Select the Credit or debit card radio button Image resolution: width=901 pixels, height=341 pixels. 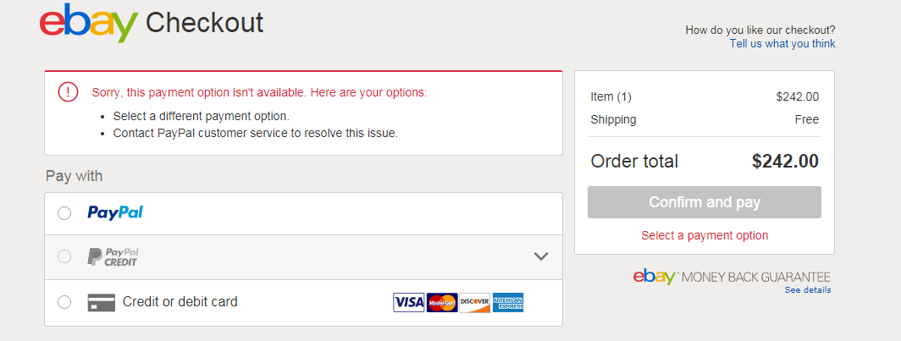[64, 302]
